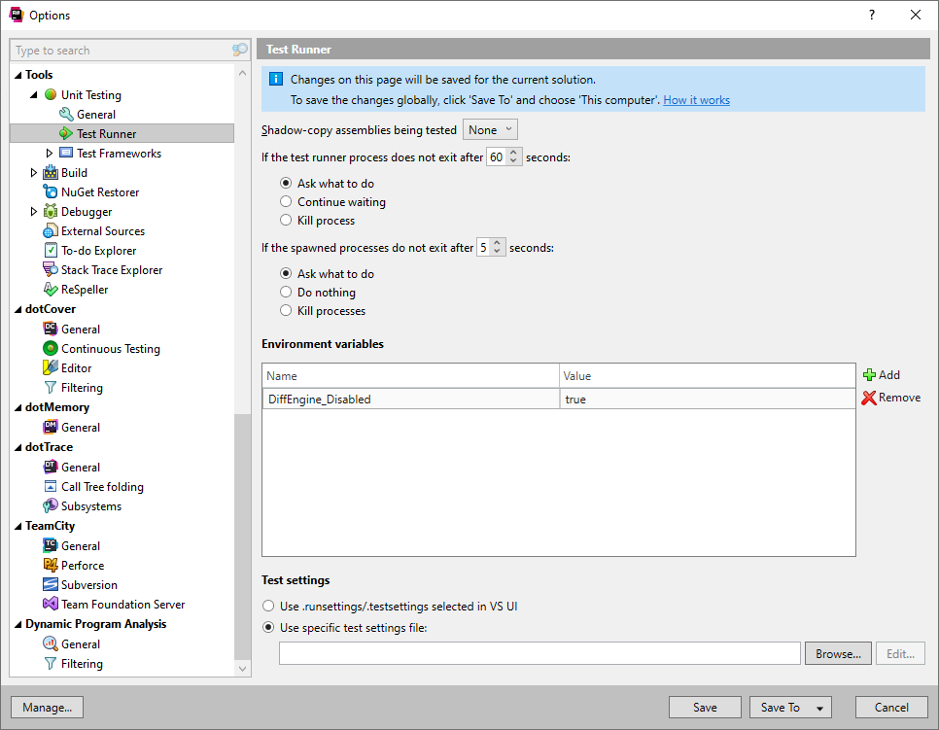Viewport: 939px width, 730px height.
Task: Click the Cancel button
Action: tap(891, 708)
